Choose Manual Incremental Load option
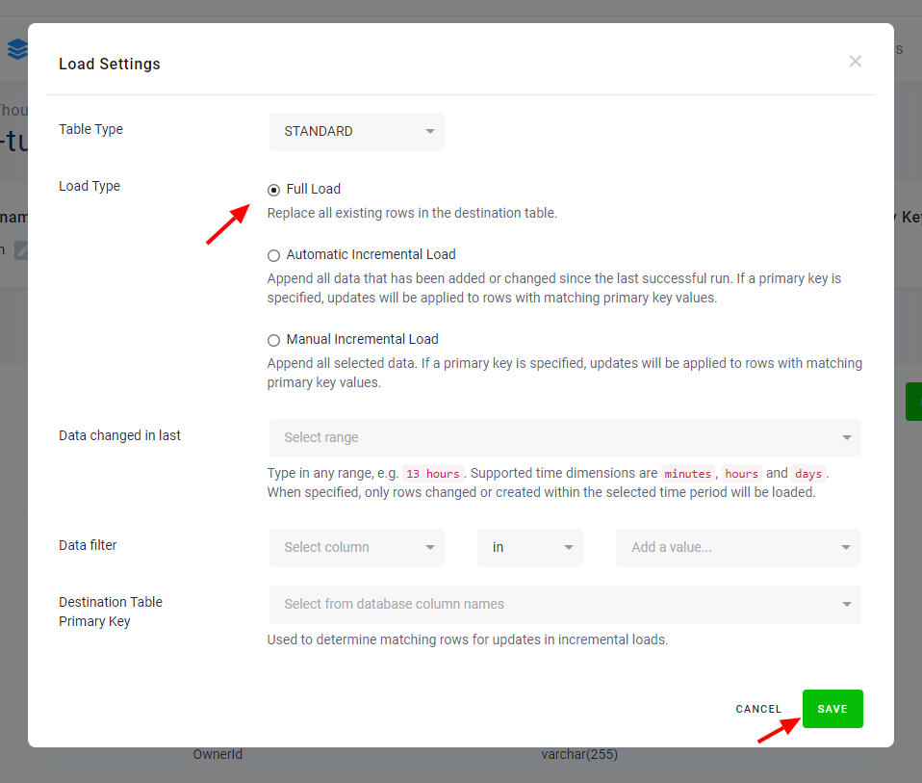The height and width of the screenshot is (783, 922). (x=273, y=340)
